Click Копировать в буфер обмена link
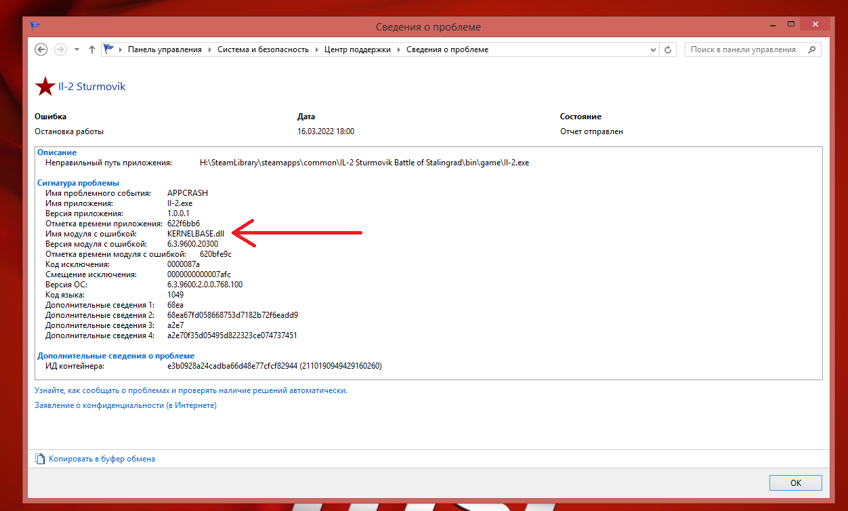This screenshot has height=511, width=848. tap(102, 459)
